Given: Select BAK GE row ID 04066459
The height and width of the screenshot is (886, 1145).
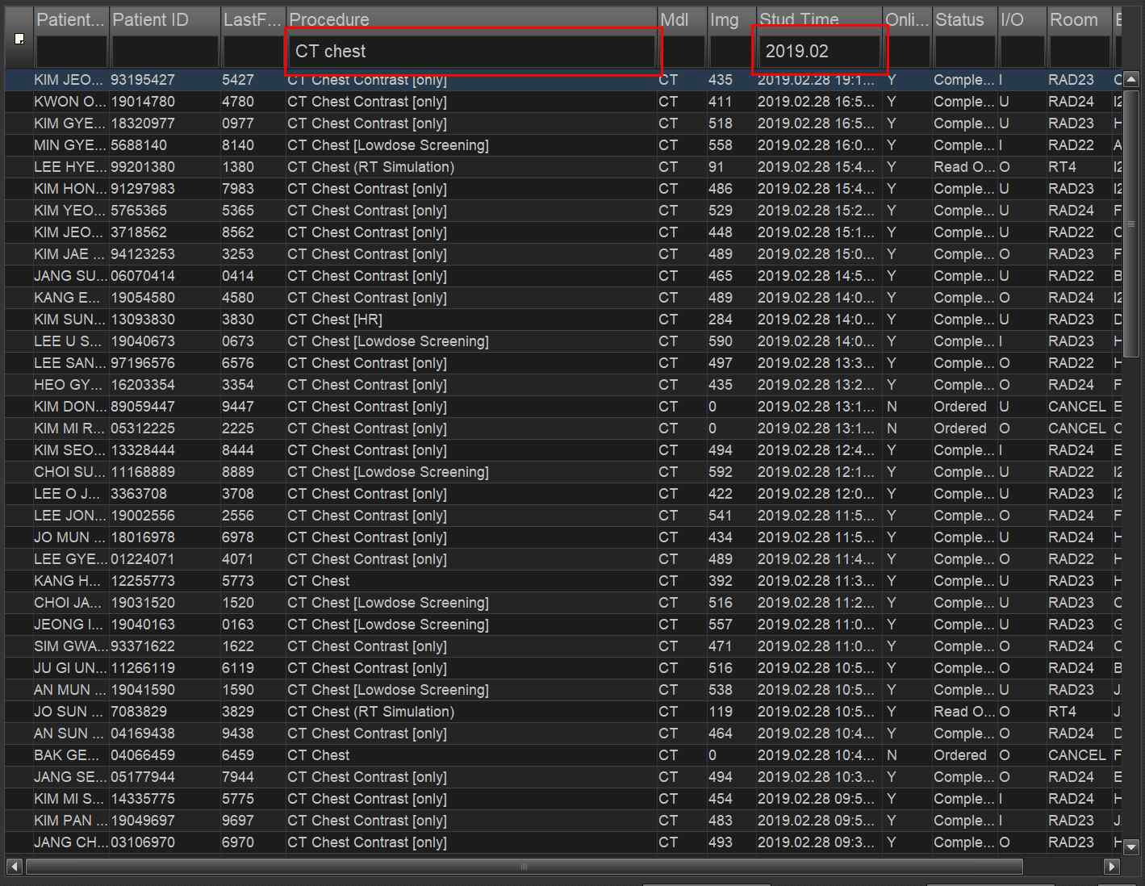Looking at the screenshot, I should click(x=563, y=755).
